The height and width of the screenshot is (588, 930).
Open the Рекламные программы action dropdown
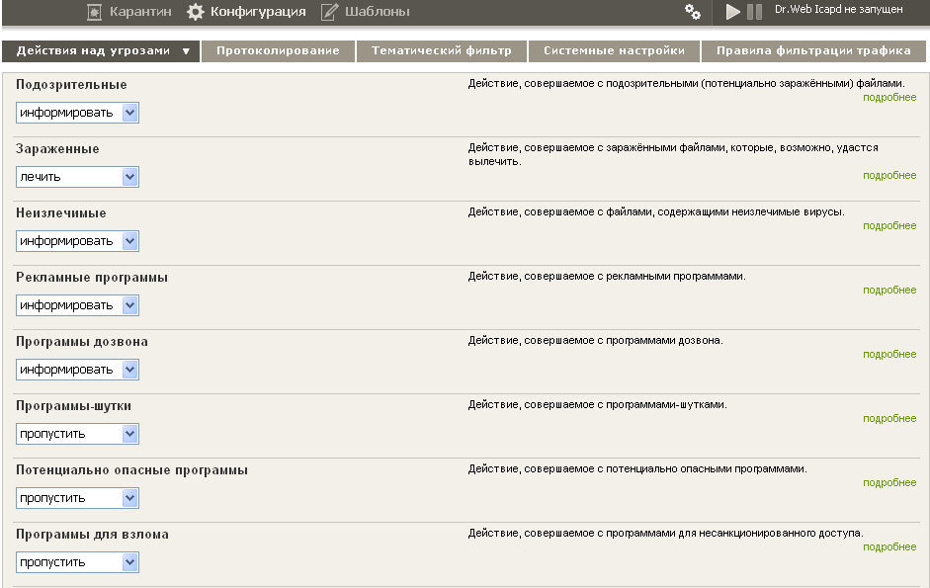coord(78,305)
